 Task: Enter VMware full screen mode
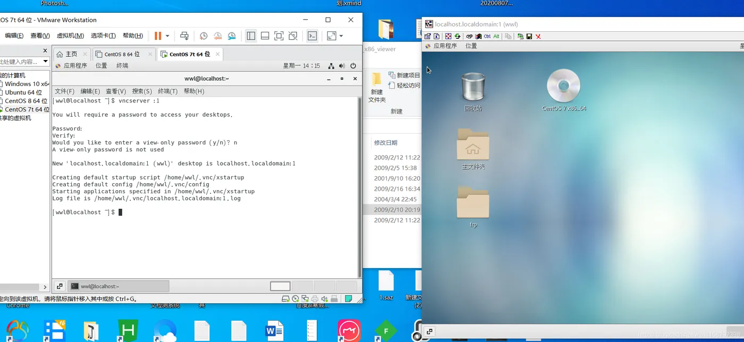point(278,36)
